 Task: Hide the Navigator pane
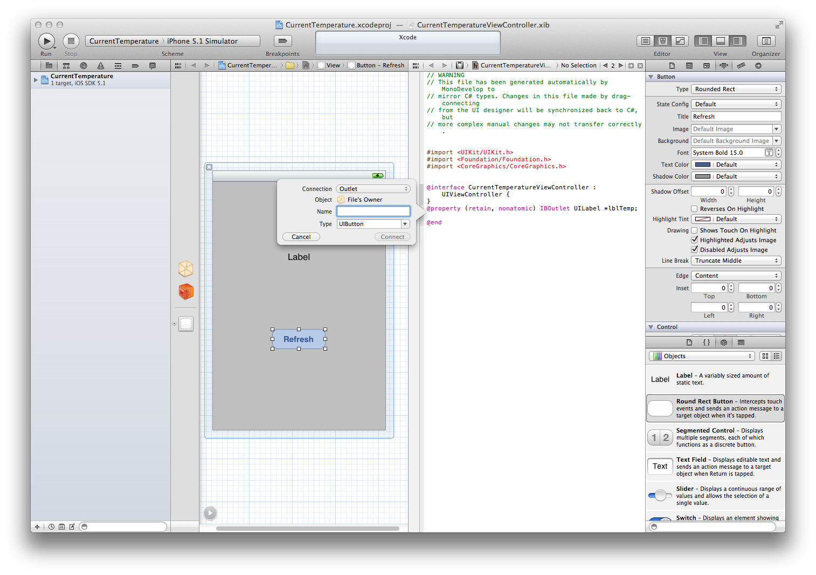(x=703, y=41)
